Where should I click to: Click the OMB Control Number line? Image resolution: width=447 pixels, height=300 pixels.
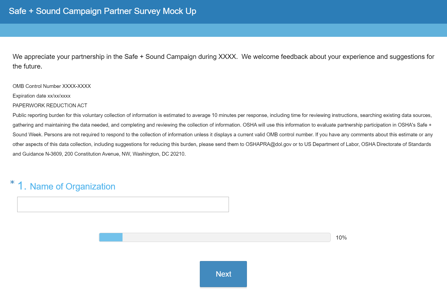(52, 86)
